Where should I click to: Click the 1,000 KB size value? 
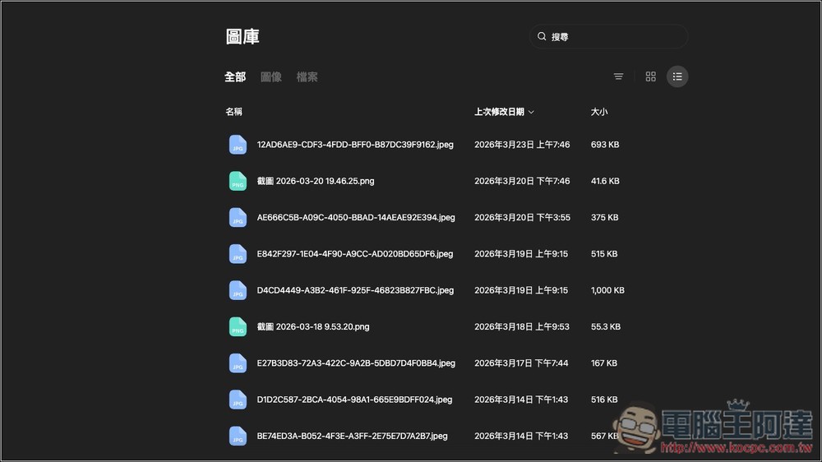click(x=607, y=290)
